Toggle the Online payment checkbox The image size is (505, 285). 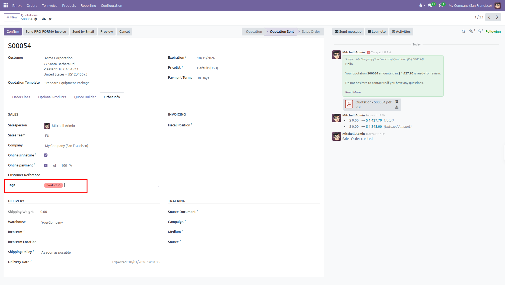point(46,165)
